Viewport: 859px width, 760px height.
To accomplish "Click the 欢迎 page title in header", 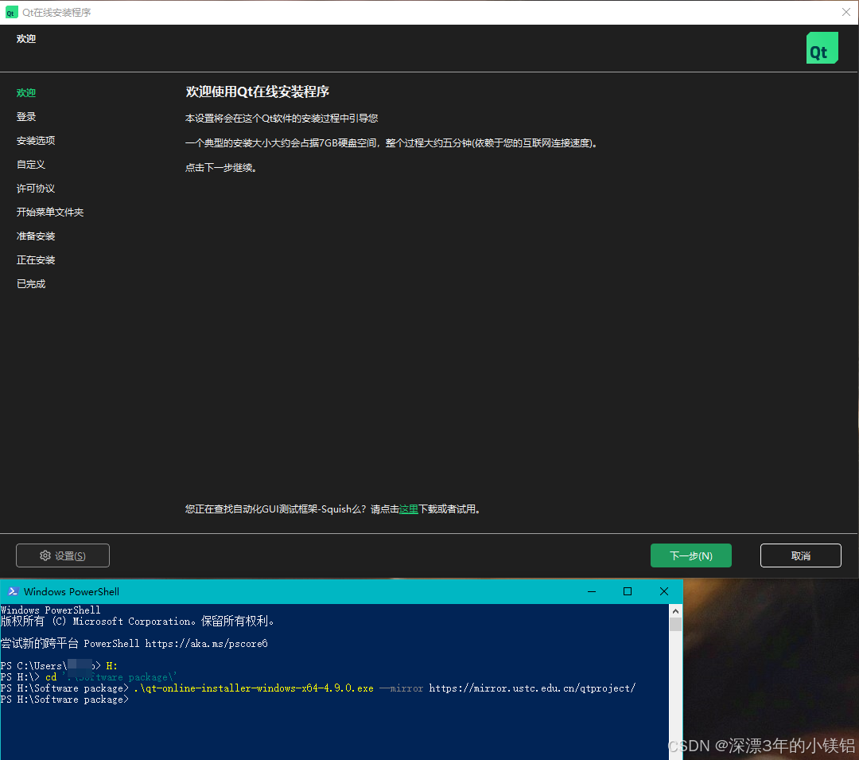I will pos(26,39).
